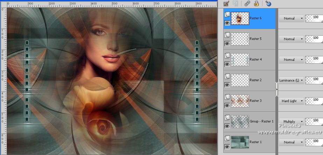Open the Raster 5 blend mode dropdown
Image resolution: width=323 pixels, height=155 pixels.
[x=292, y=39]
